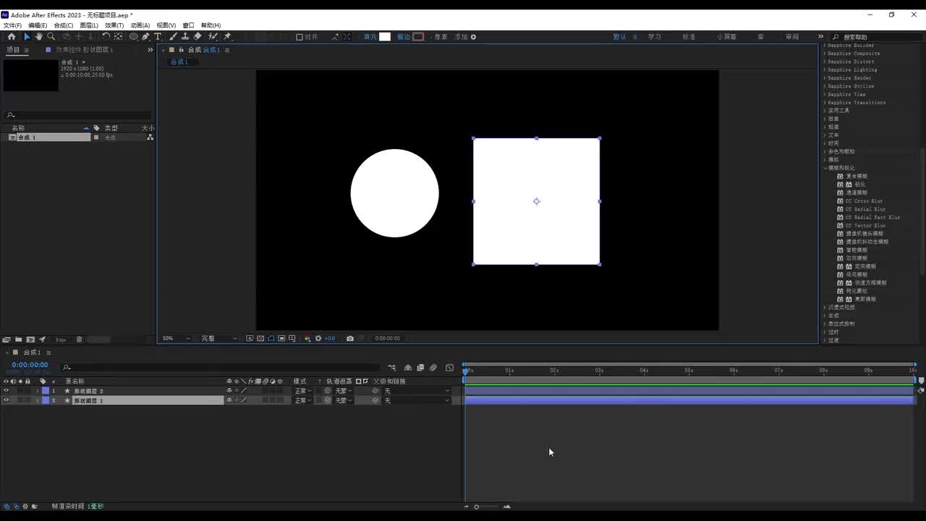
Task: Open blend mode dropdown for 形状图层 2
Action: click(x=302, y=391)
